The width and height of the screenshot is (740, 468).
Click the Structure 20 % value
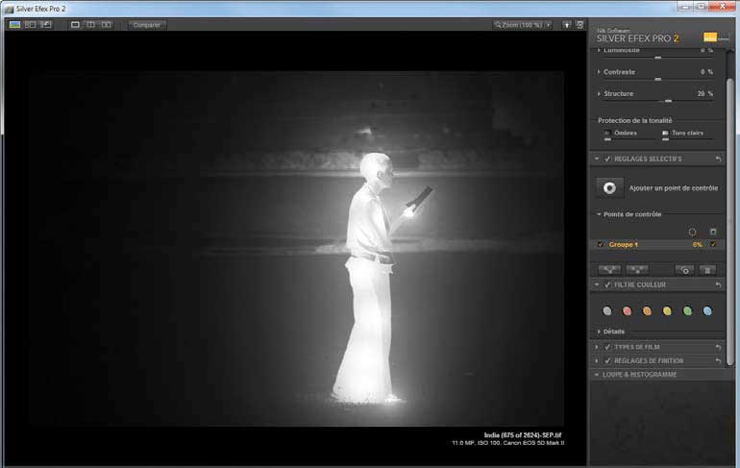tap(705, 94)
